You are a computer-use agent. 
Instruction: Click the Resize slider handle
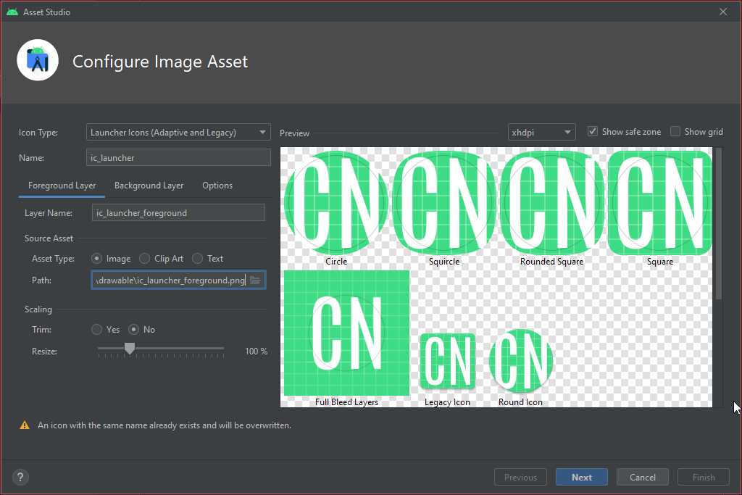129,349
